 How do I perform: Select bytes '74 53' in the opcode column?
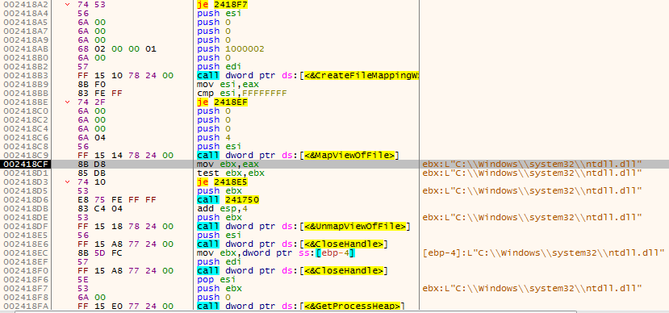(92, 4)
